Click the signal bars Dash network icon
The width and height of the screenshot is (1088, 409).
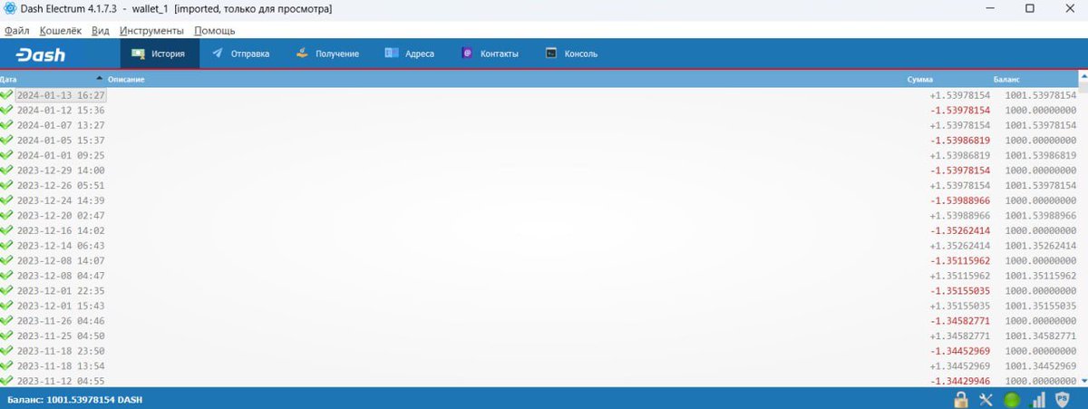pyautogui.click(x=1039, y=399)
